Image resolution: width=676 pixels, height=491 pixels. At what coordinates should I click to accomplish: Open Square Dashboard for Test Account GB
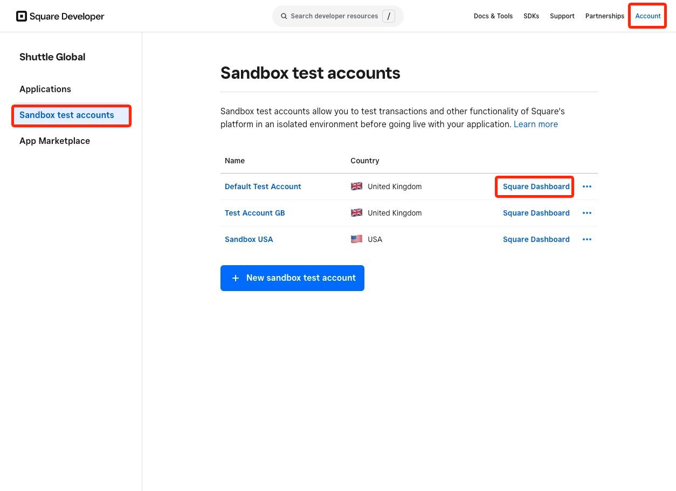tap(536, 213)
